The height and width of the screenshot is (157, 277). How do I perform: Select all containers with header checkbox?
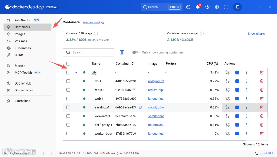point(68,63)
